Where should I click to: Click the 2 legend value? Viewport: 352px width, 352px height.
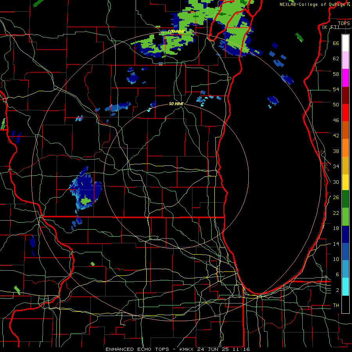point(338,290)
